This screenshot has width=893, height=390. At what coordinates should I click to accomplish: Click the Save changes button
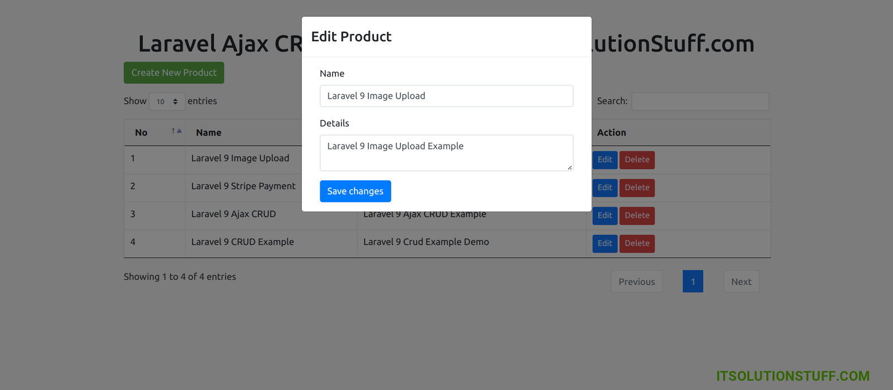(355, 191)
